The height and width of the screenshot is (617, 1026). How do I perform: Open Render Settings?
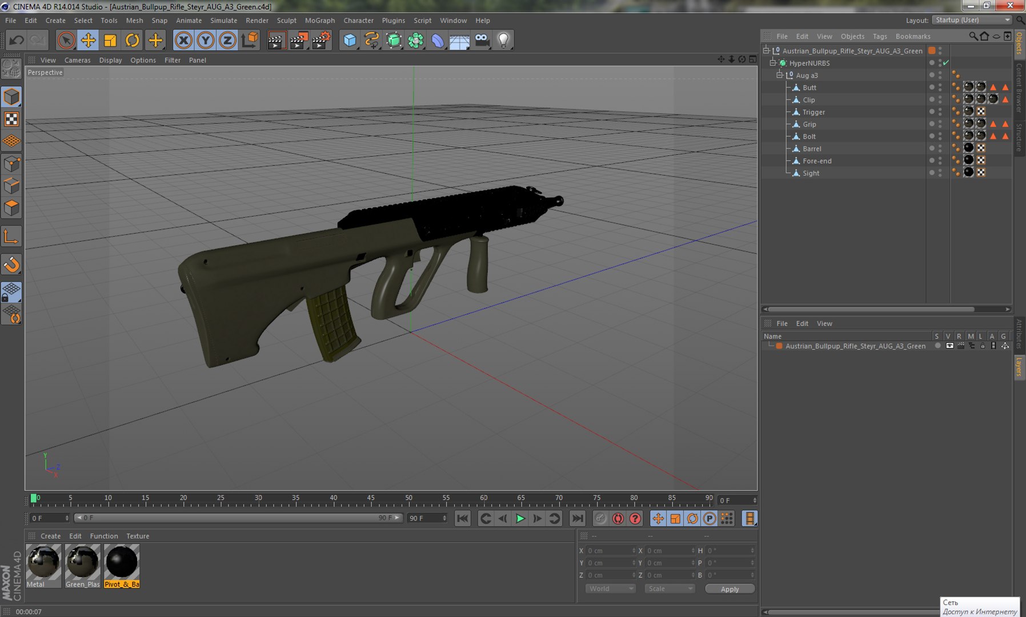click(x=321, y=40)
